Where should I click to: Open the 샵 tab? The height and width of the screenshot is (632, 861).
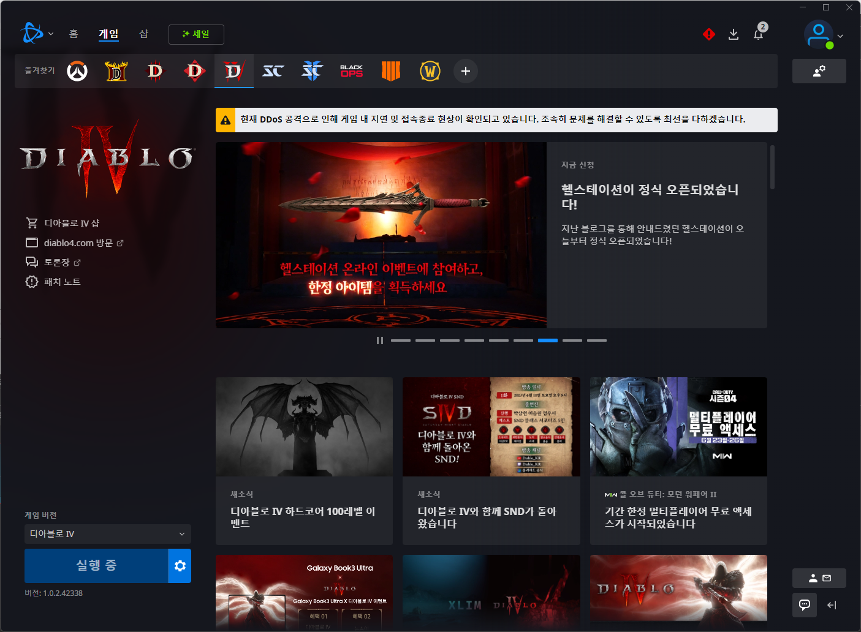[x=144, y=34]
